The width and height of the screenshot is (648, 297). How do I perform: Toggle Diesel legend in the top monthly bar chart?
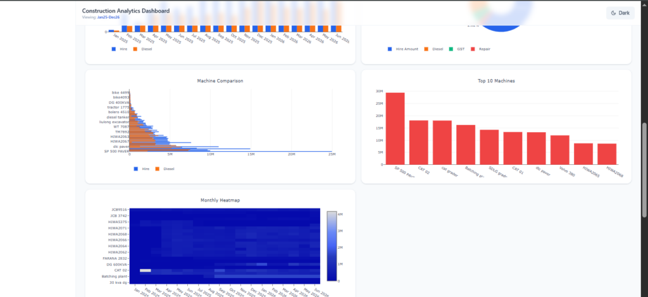click(142, 49)
